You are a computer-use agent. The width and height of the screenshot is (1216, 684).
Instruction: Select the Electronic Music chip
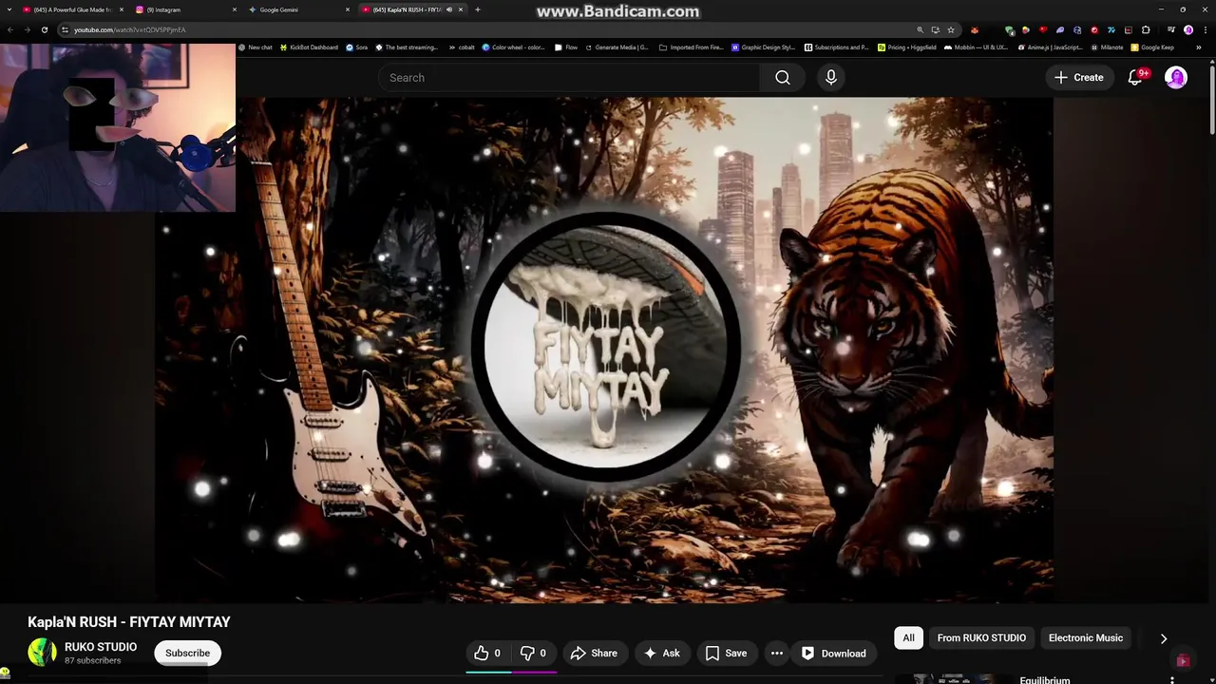(1086, 637)
